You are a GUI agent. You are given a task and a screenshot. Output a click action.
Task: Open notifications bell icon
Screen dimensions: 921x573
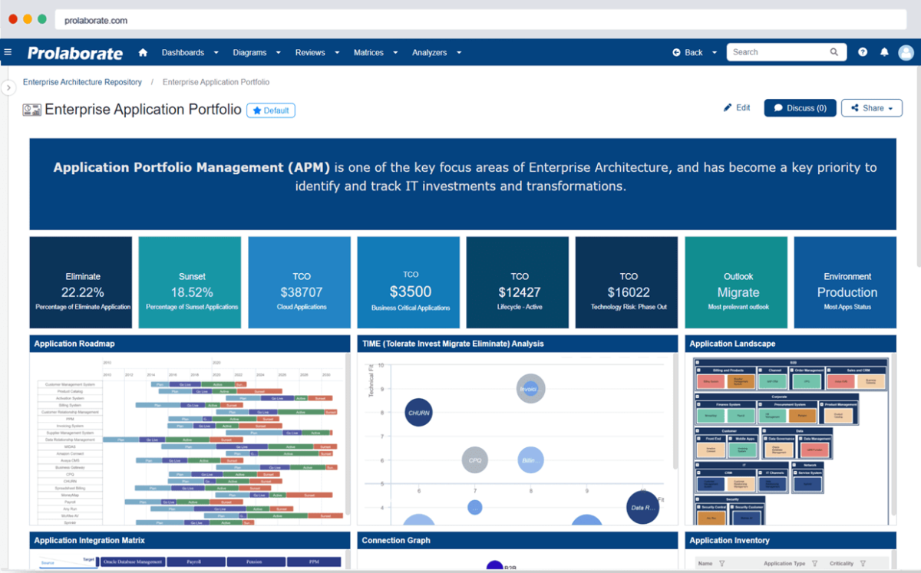coord(884,52)
